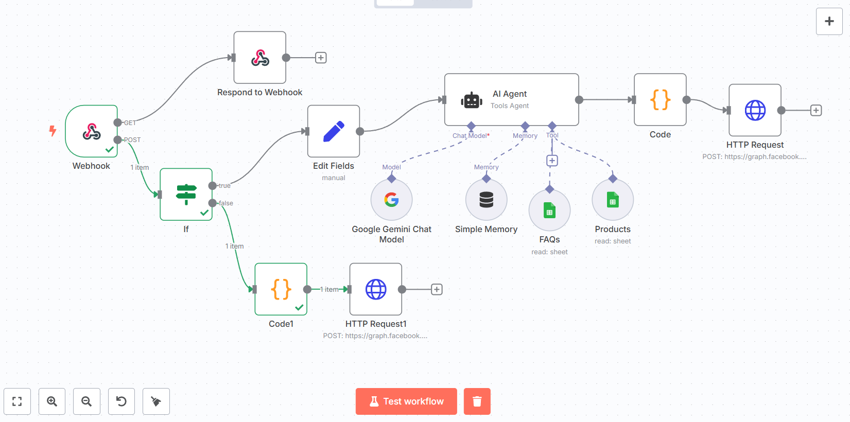Select the Products sheet tool node
This screenshot has height=422, width=850.
tap(613, 200)
